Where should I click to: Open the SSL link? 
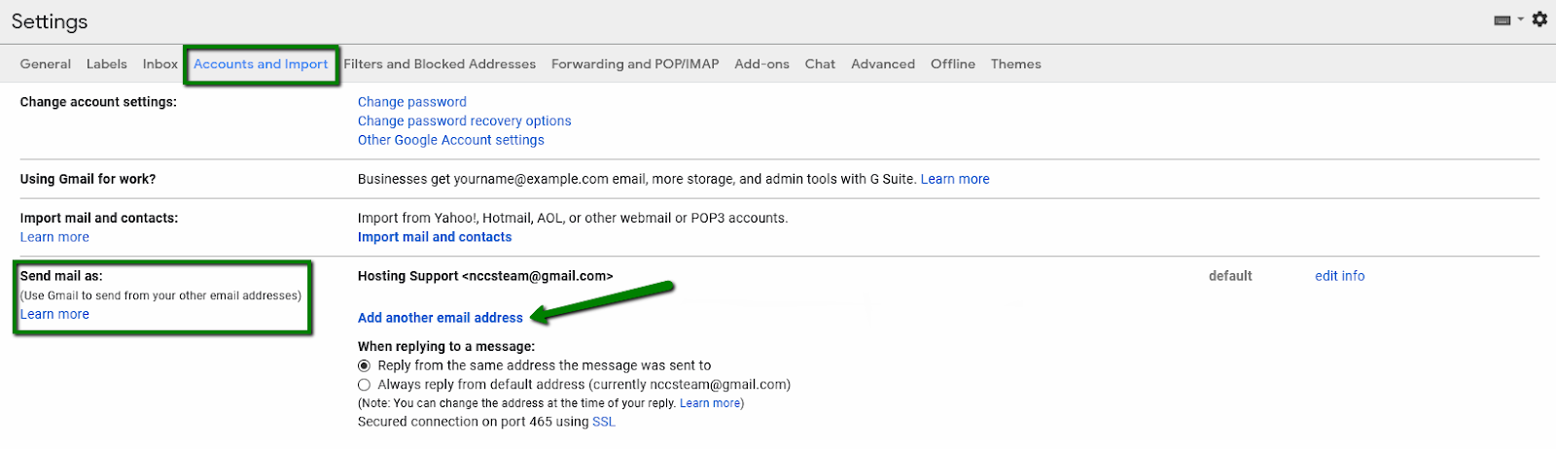pyautogui.click(x=604, y=422)
